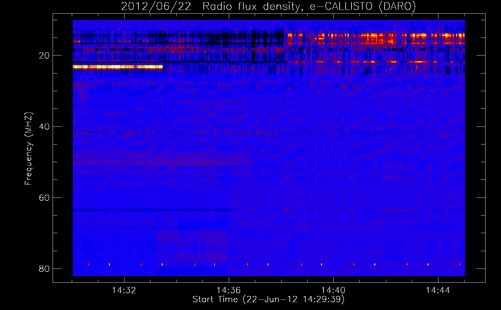Click the 14:44 time axis label
Image resolution: width=501 pixels, height=310 pixels.
pos(438,290)
